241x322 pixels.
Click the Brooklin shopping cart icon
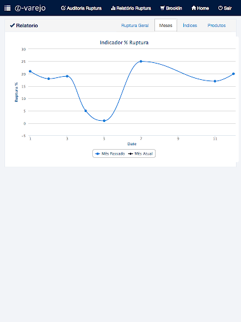pos(163,8)
